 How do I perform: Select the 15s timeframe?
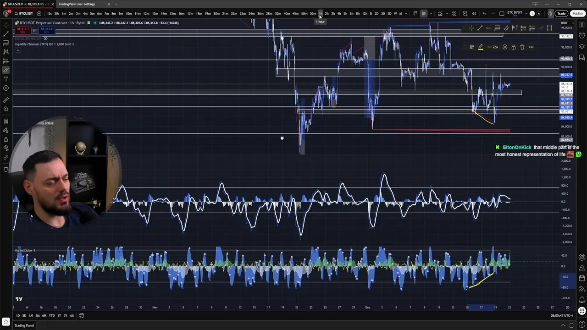(x=49, y=13)
